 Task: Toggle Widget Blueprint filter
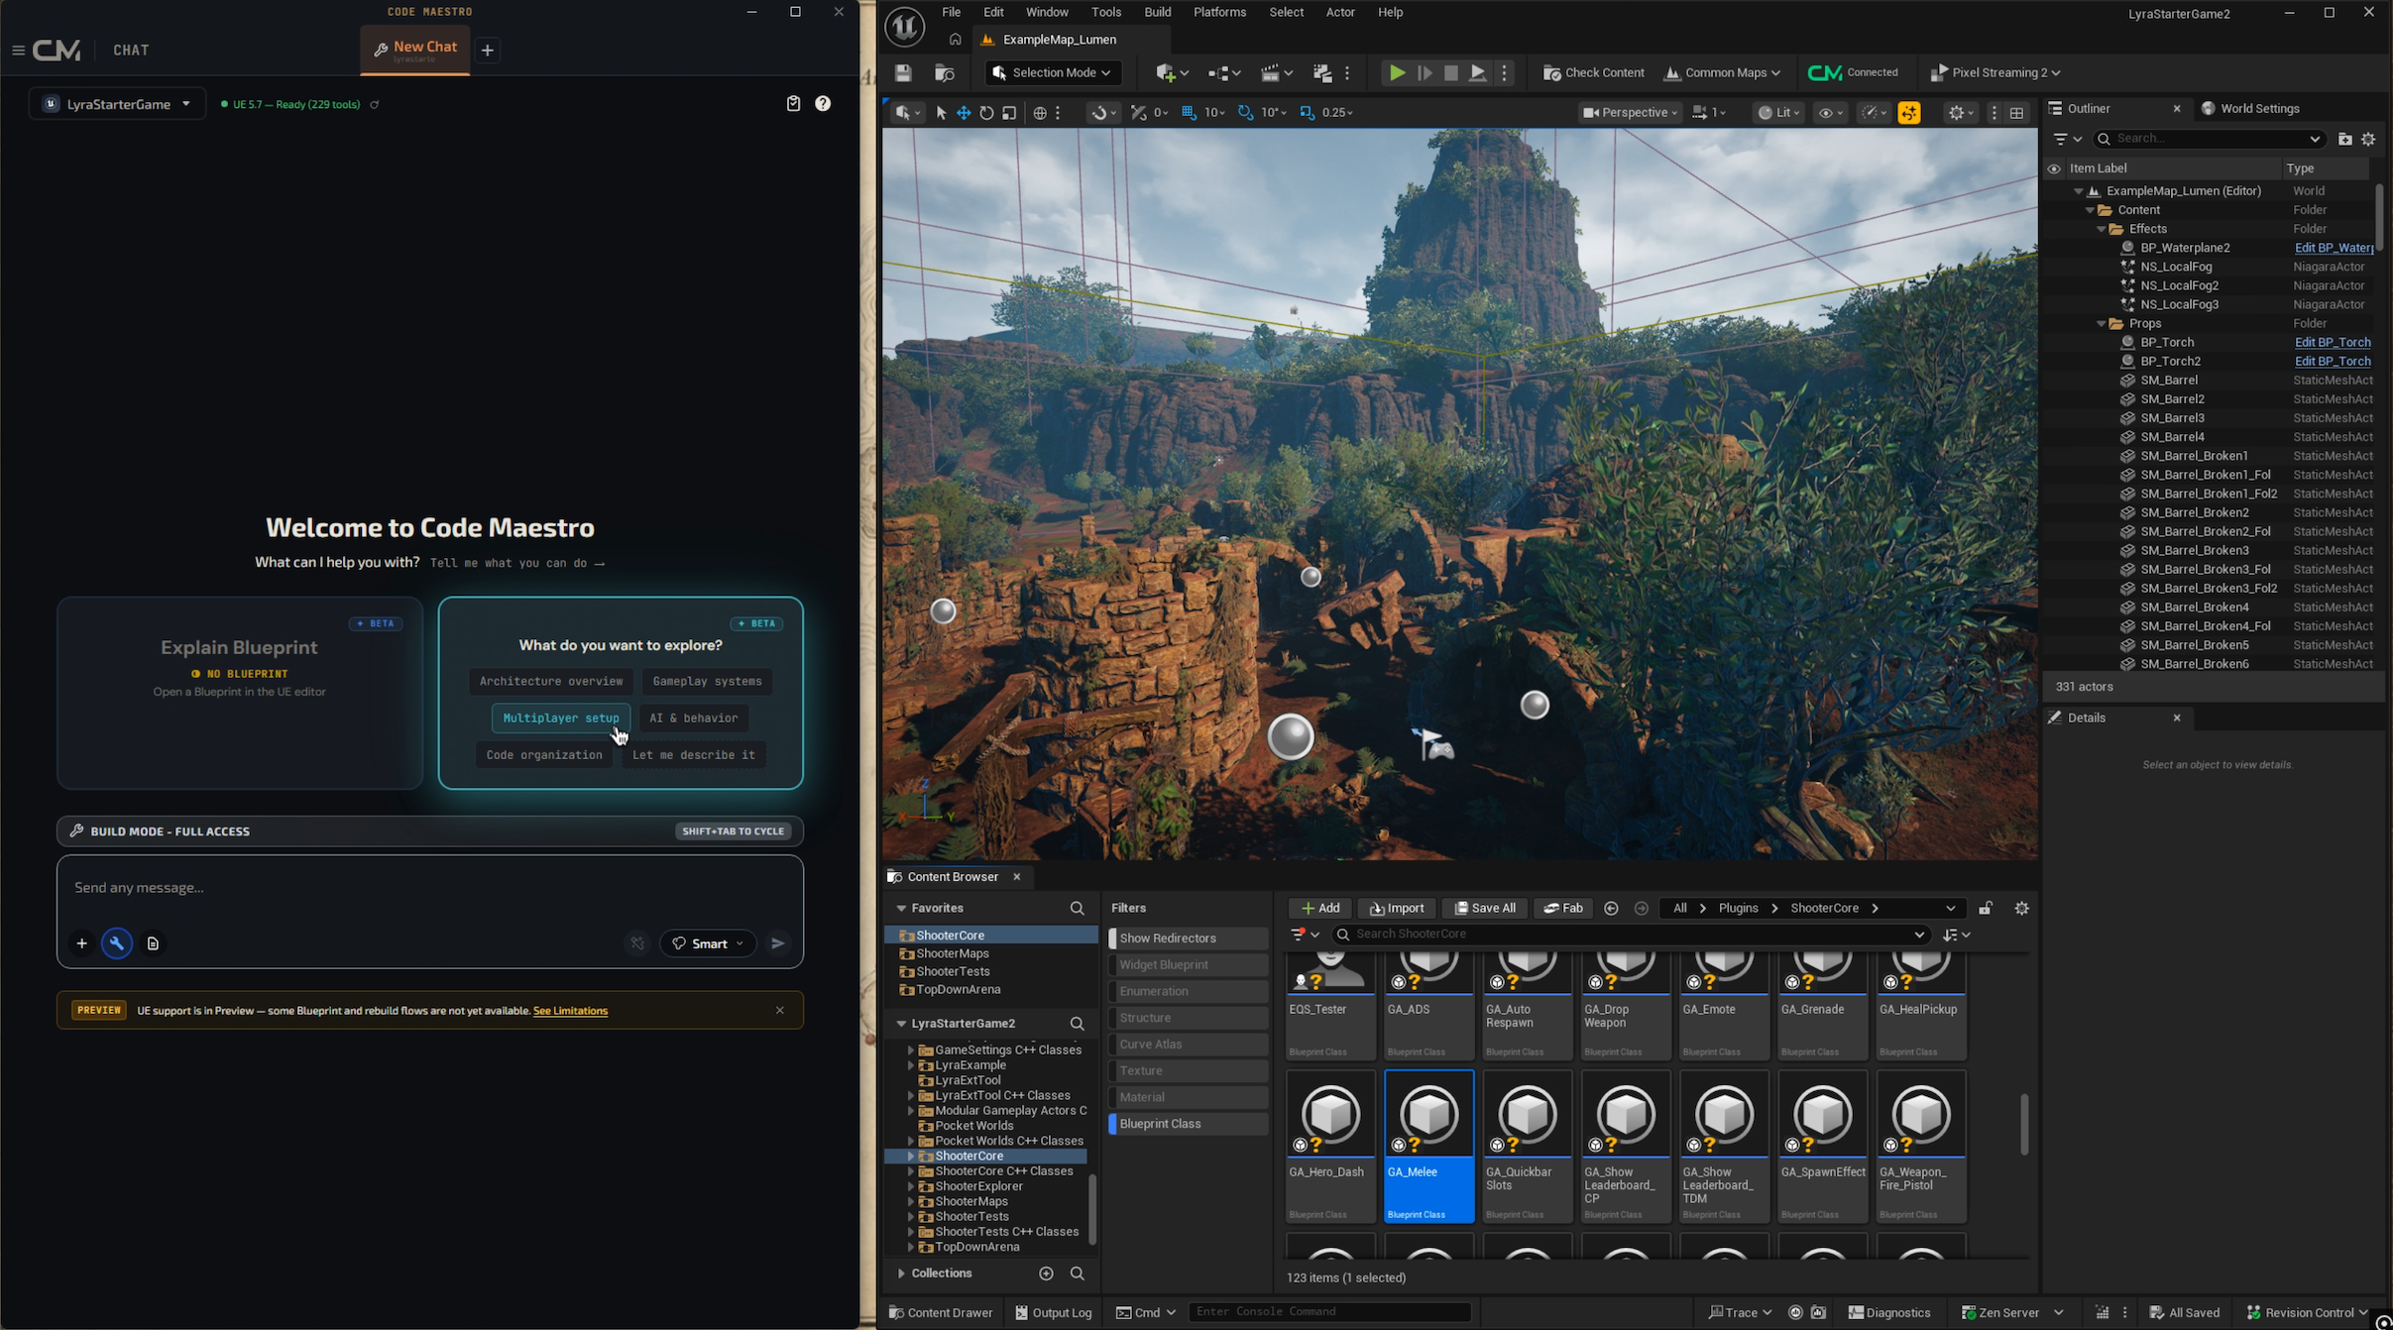(1188, 964)
